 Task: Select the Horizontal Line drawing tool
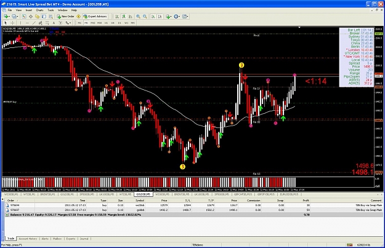27,23
